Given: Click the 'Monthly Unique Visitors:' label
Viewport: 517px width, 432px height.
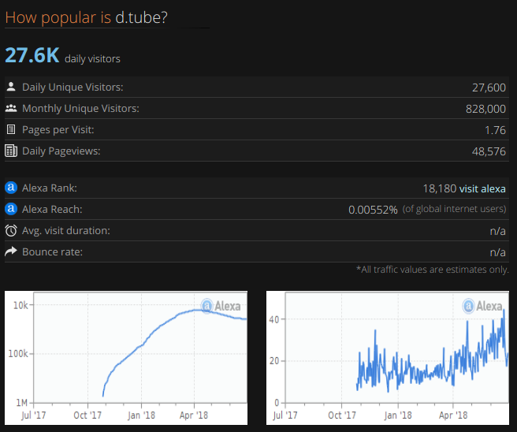Looking at the screenshot, I should [x=80, y=108].
